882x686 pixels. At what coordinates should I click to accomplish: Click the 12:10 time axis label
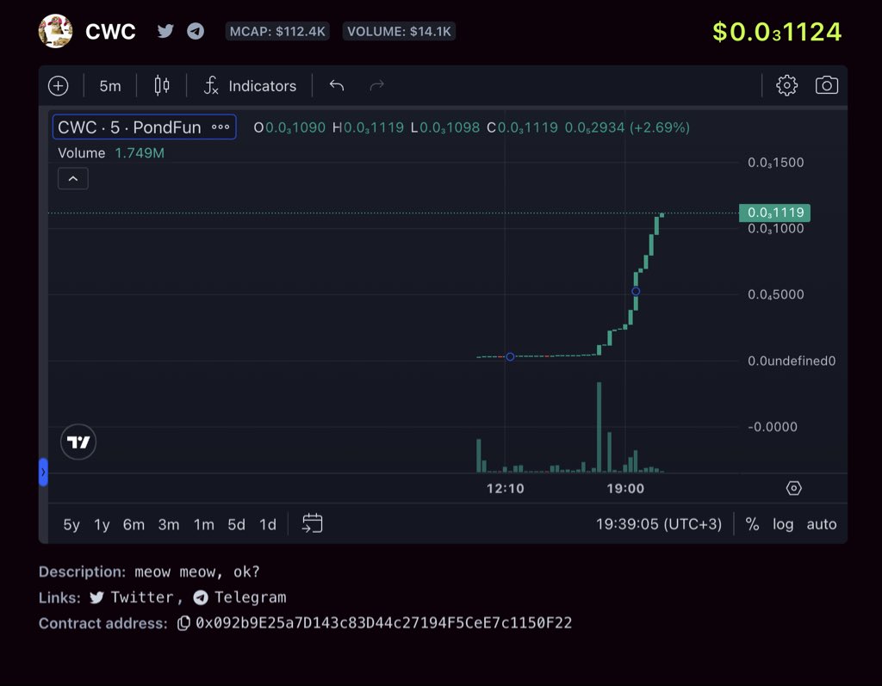pos(505,489)
